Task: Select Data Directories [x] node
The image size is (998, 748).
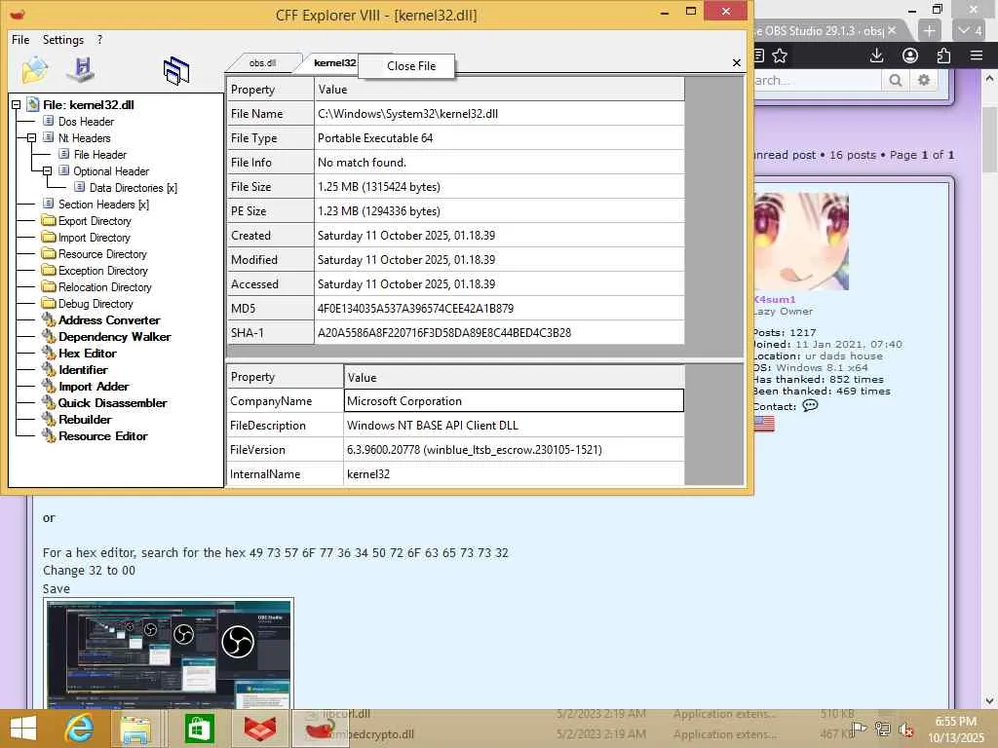Action: (133, 188)
